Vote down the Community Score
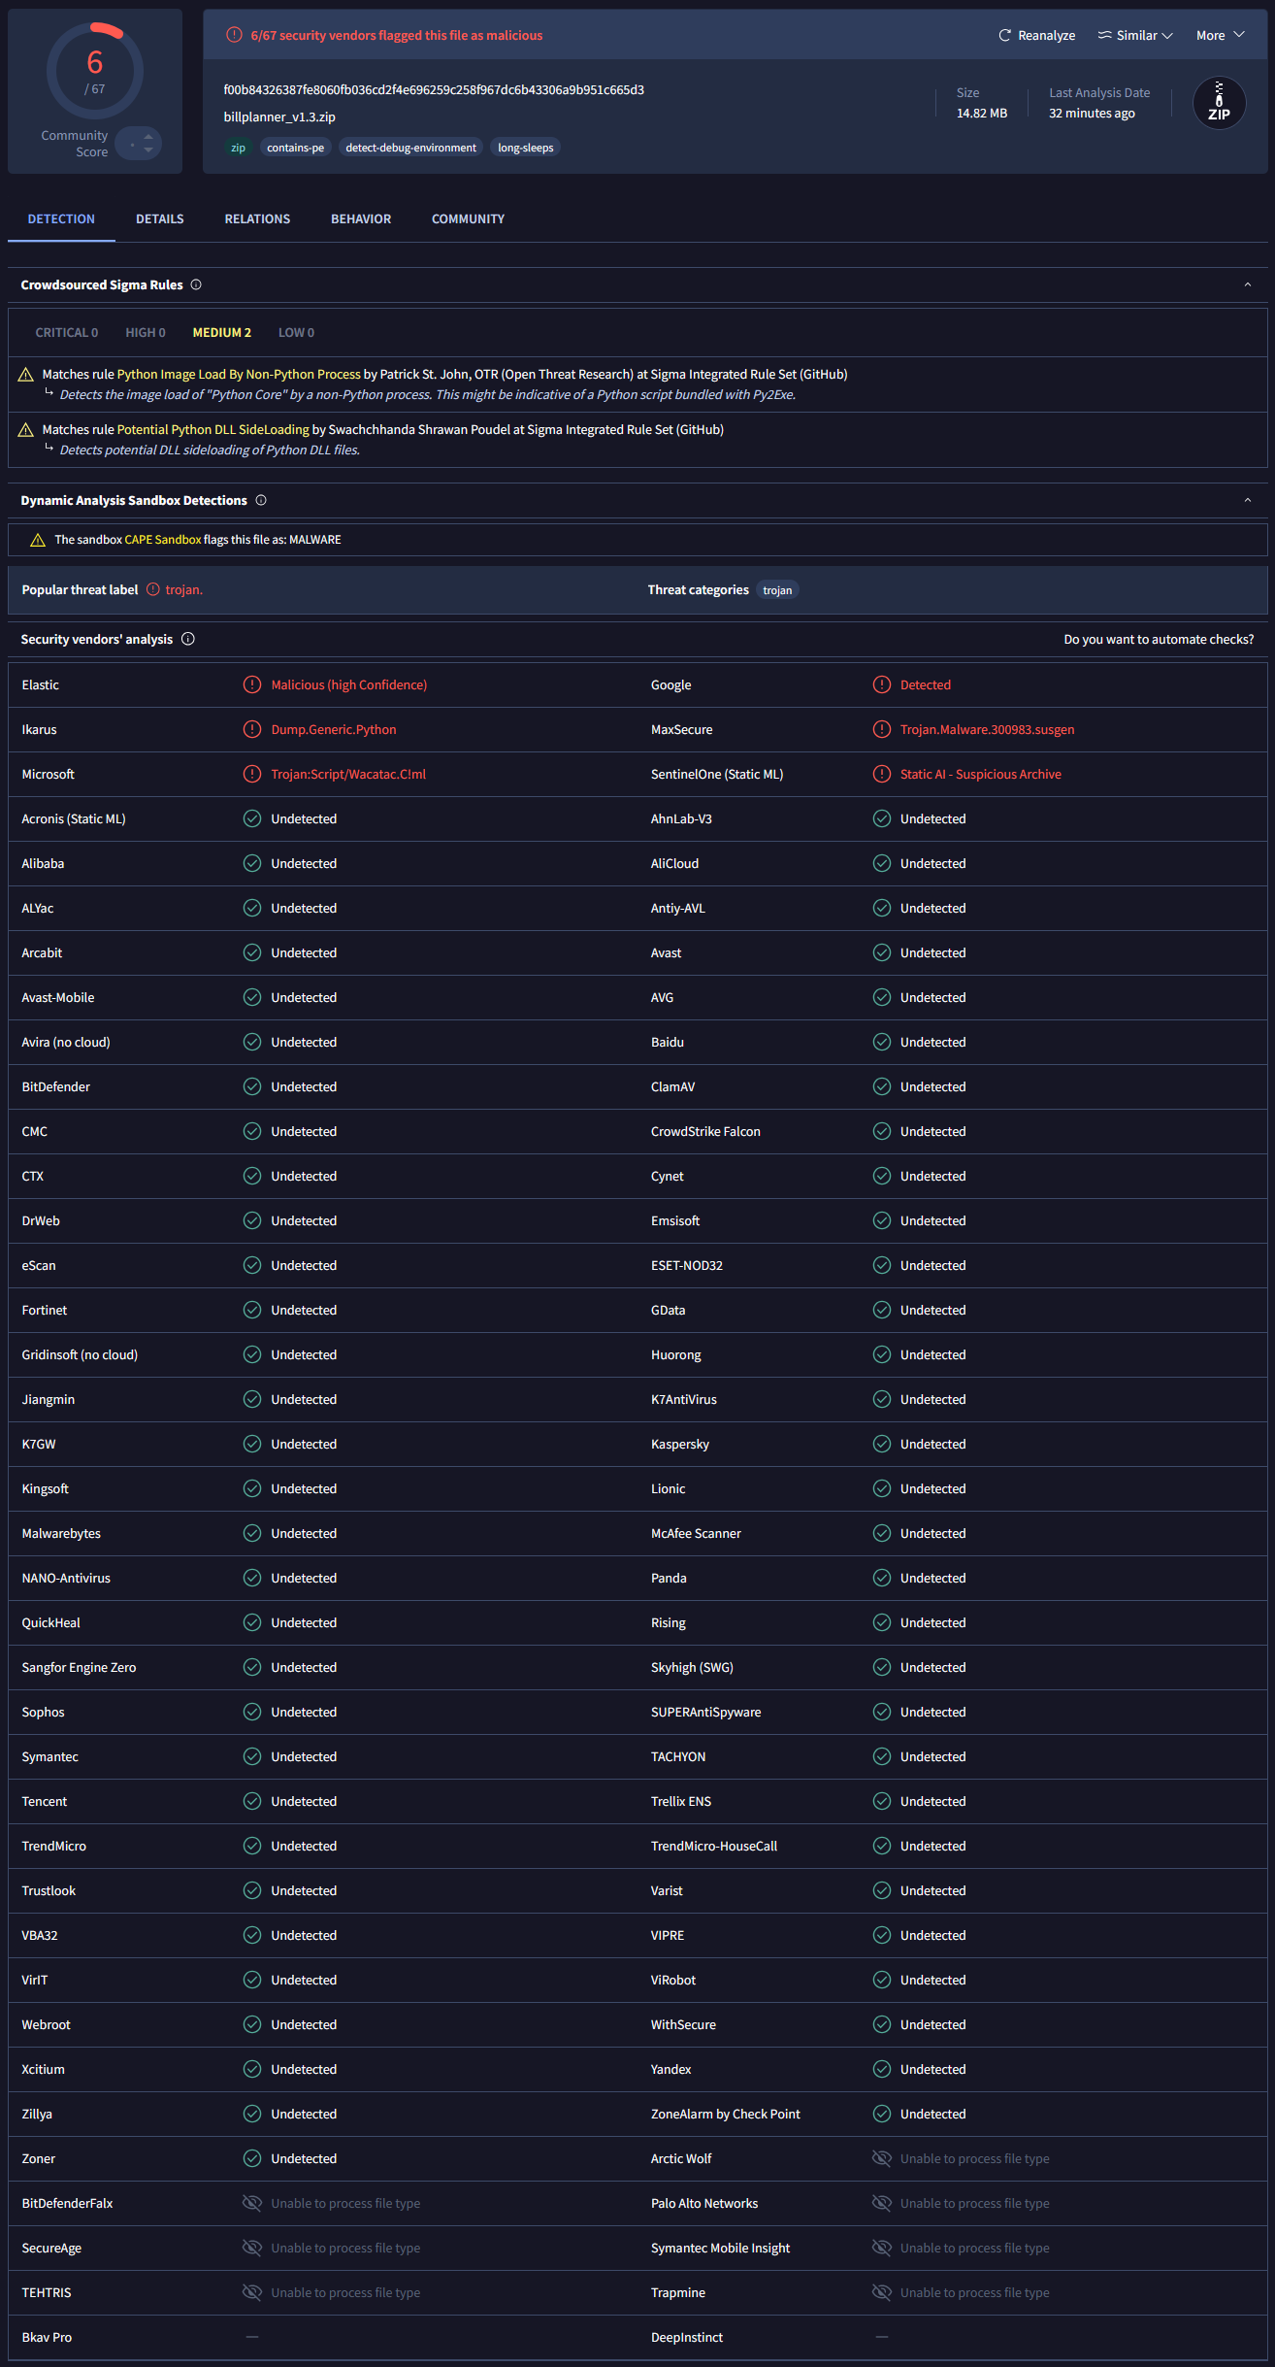The width and height of the screenshot is (1275, 2367). [147, 150]
